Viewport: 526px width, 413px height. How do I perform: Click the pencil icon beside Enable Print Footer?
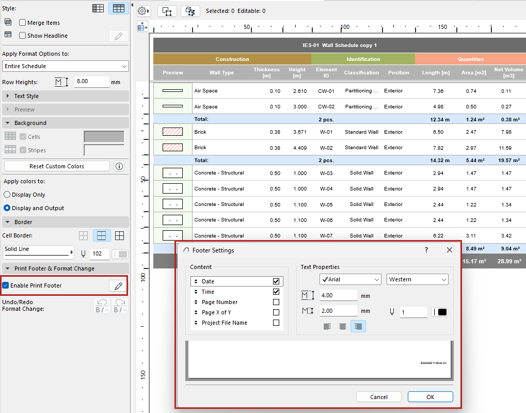click(118, 286)
